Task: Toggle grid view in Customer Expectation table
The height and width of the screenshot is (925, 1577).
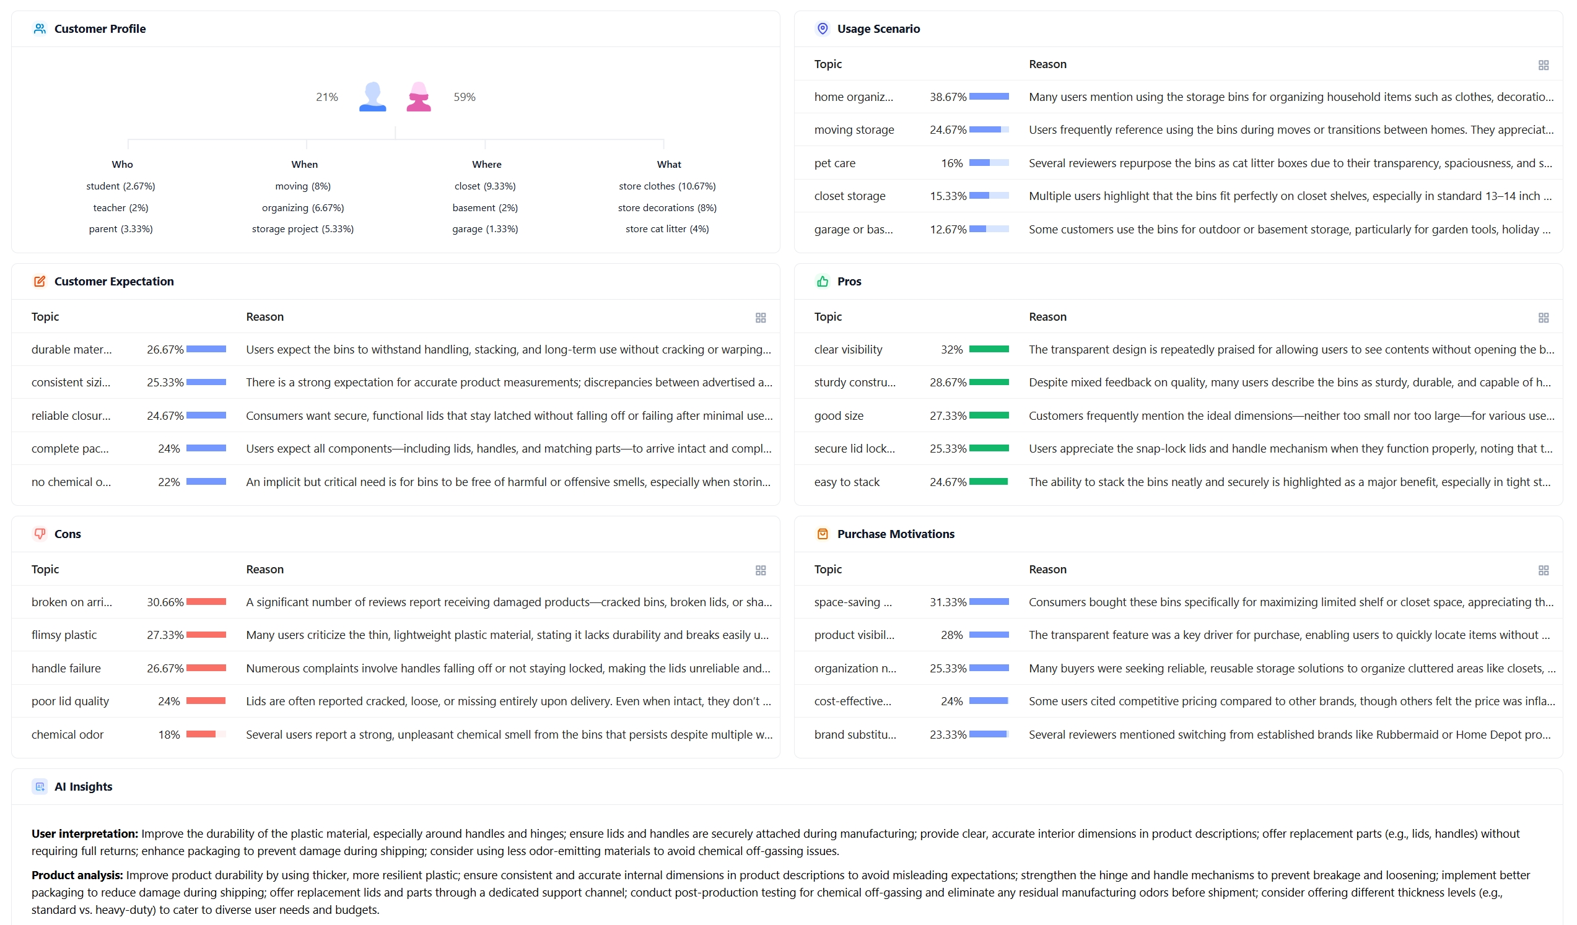Action: point(761,318)
